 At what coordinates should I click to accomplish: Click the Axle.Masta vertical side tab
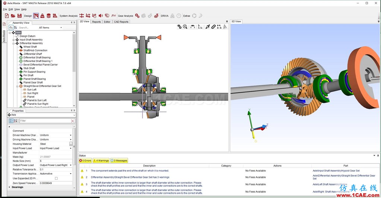4,36
